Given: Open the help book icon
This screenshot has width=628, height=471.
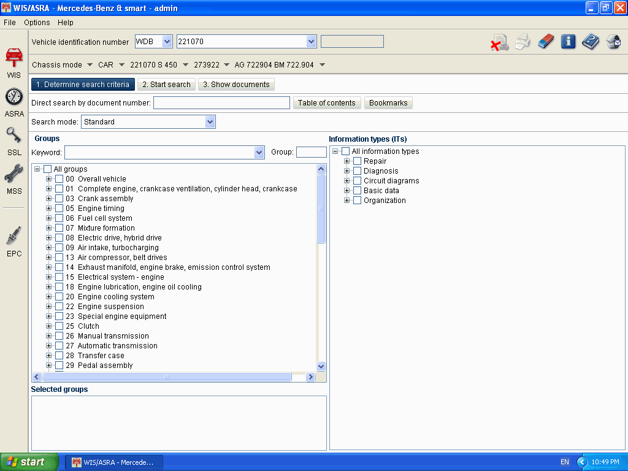Looking at the screenshot, I should [591, 42].
